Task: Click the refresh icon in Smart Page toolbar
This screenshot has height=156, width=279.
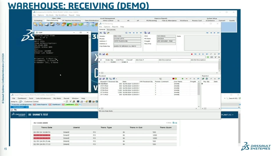Action: (x=67, y=101)
